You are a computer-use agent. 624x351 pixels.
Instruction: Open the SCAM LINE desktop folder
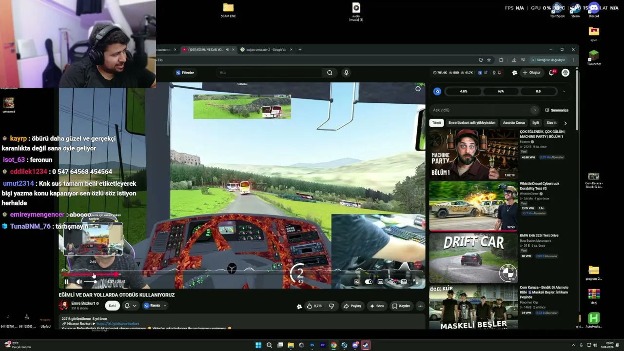coord(228,10)
